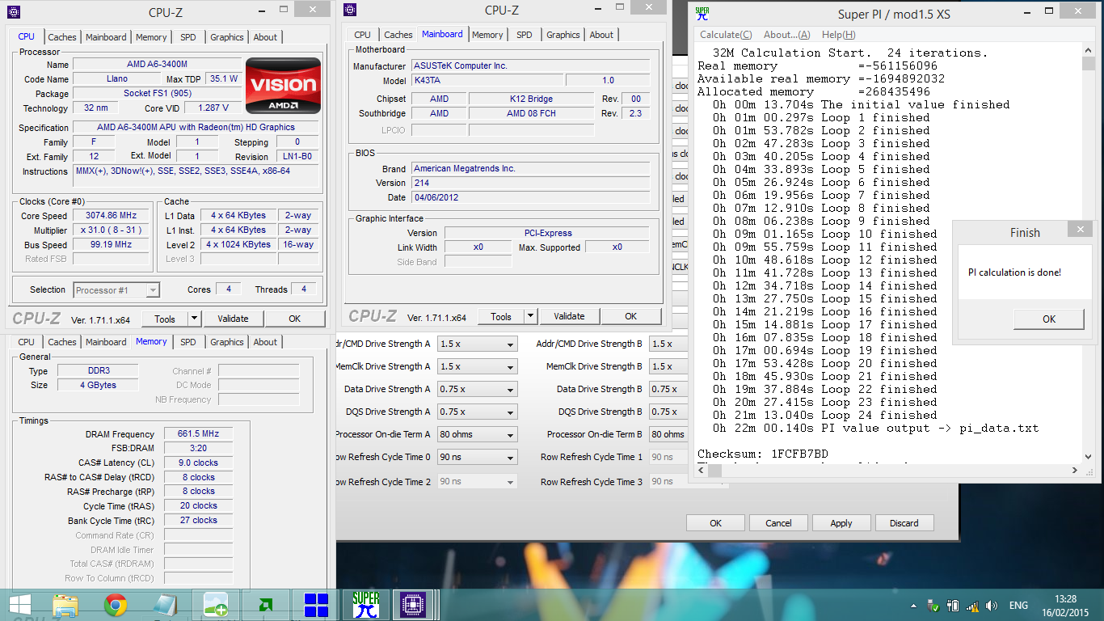Click OK in the Finish dialog
The height and width of the screenshot is (621, 1104).
pos(1049,319)
